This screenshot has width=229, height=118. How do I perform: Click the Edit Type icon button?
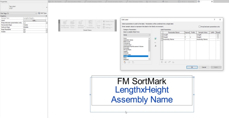[x=42, y=13]
